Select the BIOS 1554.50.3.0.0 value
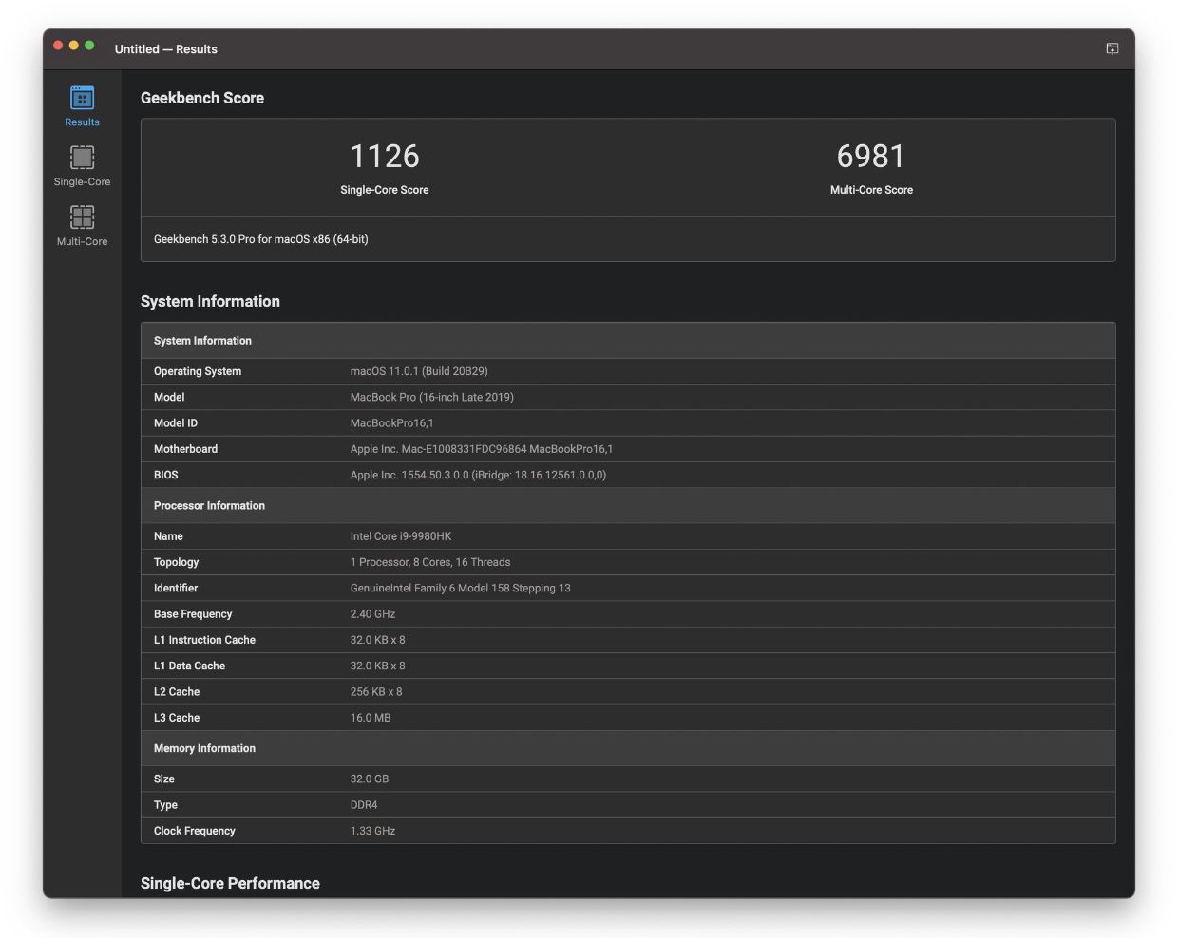This screenshot has height=938, width=1179. [478, 475]
